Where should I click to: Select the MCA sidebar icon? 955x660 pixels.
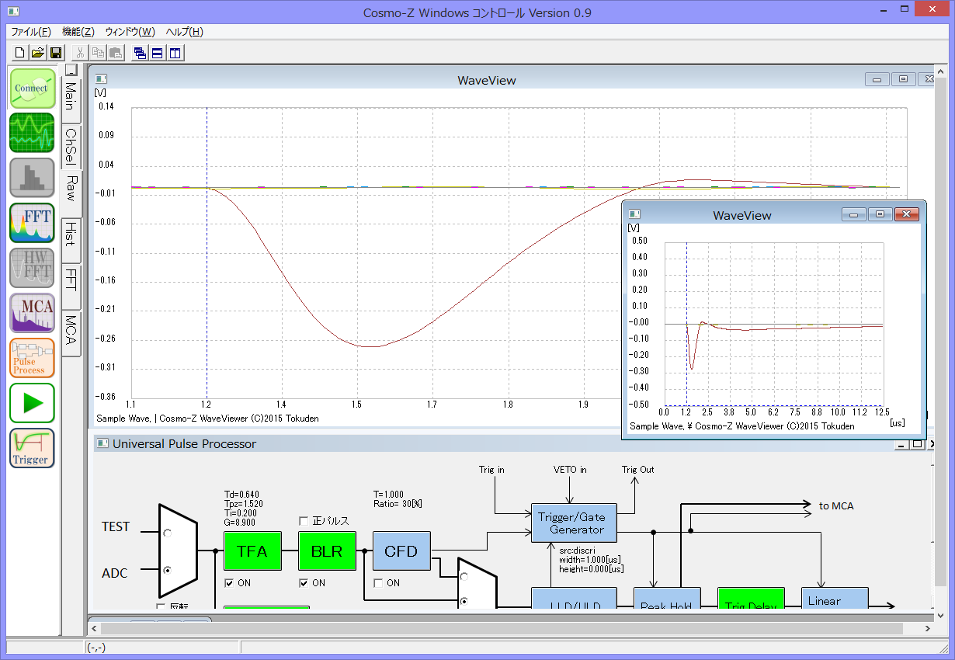[32, 313]
